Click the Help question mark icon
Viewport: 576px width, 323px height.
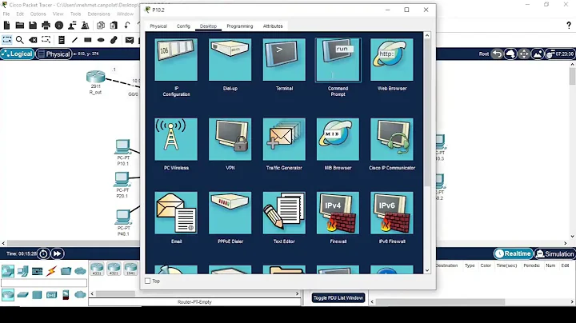point(569,25)
